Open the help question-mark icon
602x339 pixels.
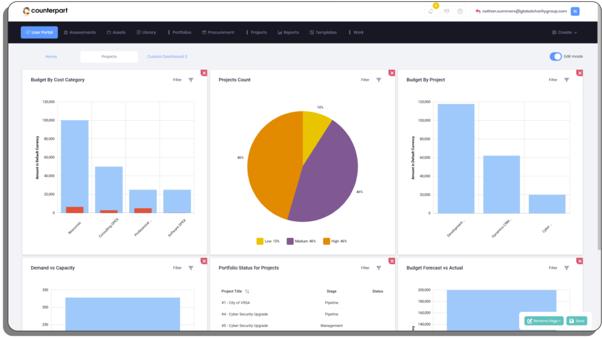click(x=461, y=11)
